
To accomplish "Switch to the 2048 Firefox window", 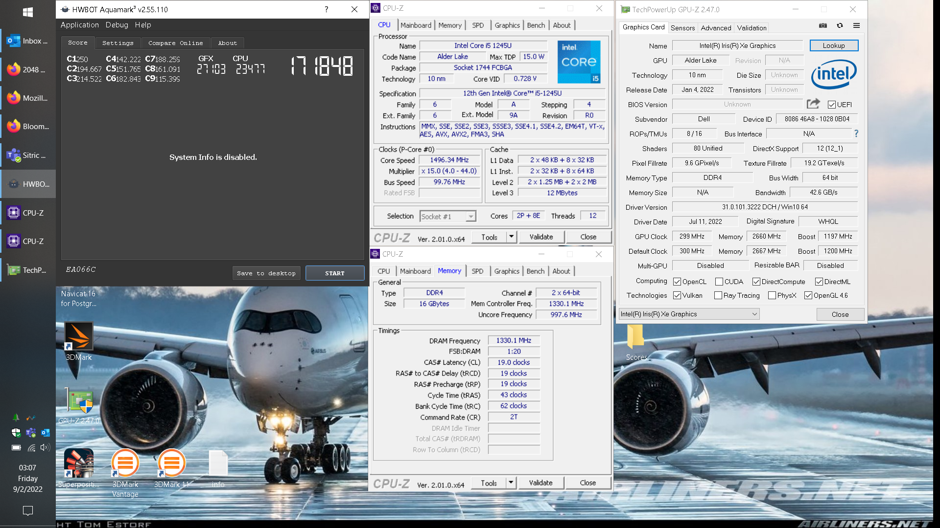I will (28, 69).
